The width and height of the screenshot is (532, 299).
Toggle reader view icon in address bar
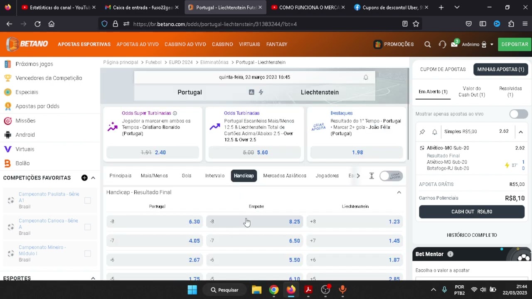tap(405, 24)
